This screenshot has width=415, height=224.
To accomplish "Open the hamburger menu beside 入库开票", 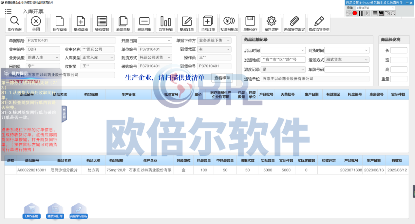I will (8, 11).
